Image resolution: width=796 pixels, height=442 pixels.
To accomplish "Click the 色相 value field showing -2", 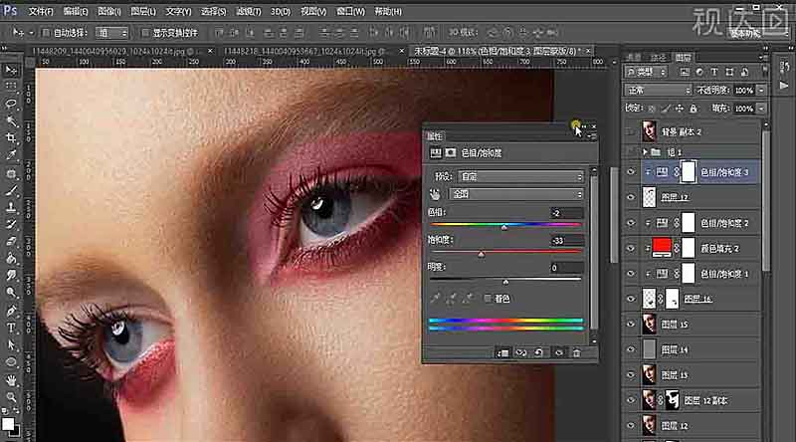I will coord(567,213).
